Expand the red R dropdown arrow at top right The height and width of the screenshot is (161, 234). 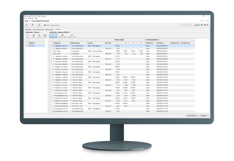[x=209, y=25]
